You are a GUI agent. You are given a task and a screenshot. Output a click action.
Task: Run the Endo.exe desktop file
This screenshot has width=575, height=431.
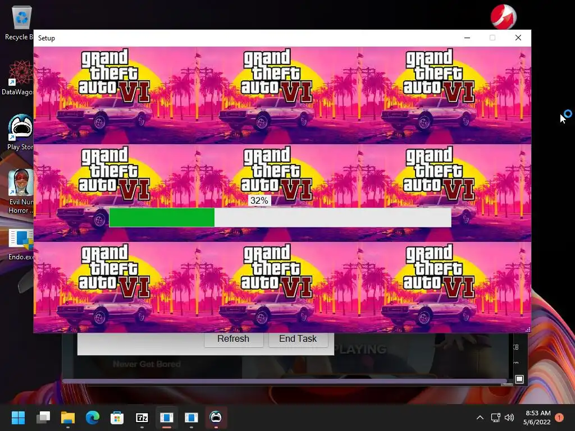[x=21, y=245]
